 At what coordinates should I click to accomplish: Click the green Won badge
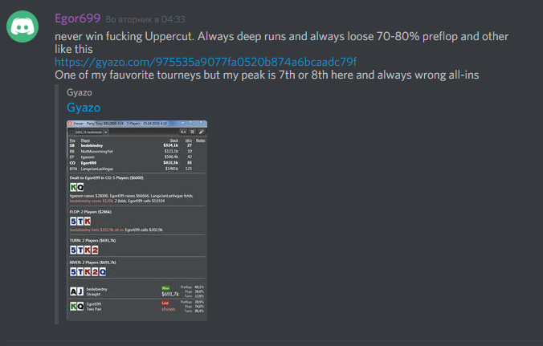pos(165,288)
